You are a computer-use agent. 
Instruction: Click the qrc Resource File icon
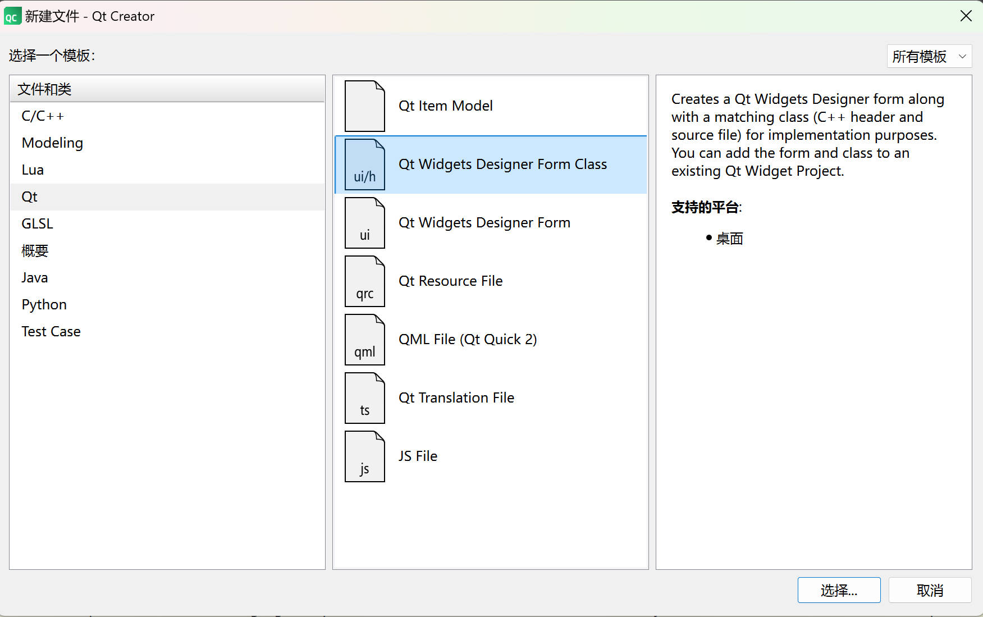(x=365, y=281)
